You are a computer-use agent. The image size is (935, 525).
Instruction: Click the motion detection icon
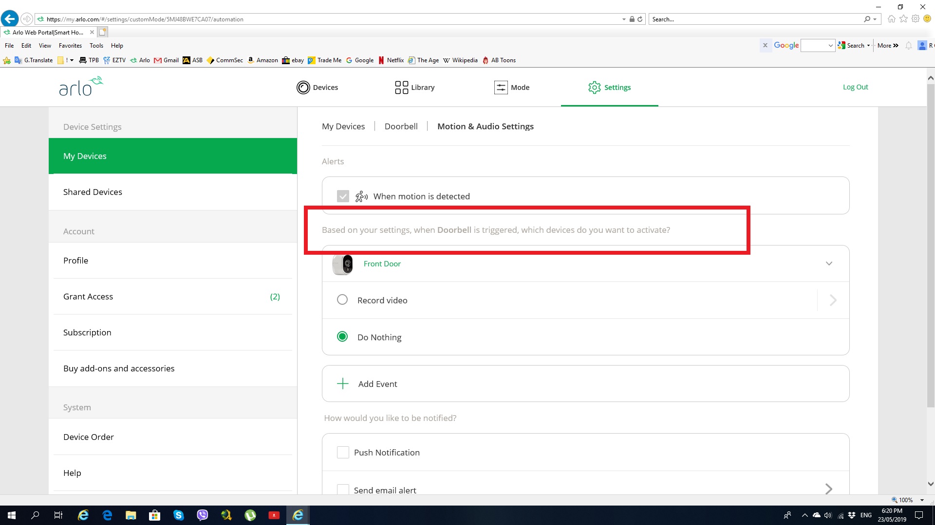click(362, 195)
